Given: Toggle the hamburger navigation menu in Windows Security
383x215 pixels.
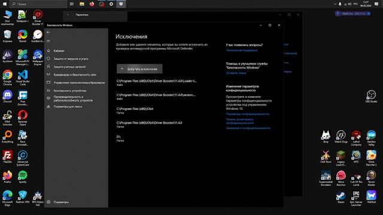Looking at the screenshot, I should tap(48, 41).
